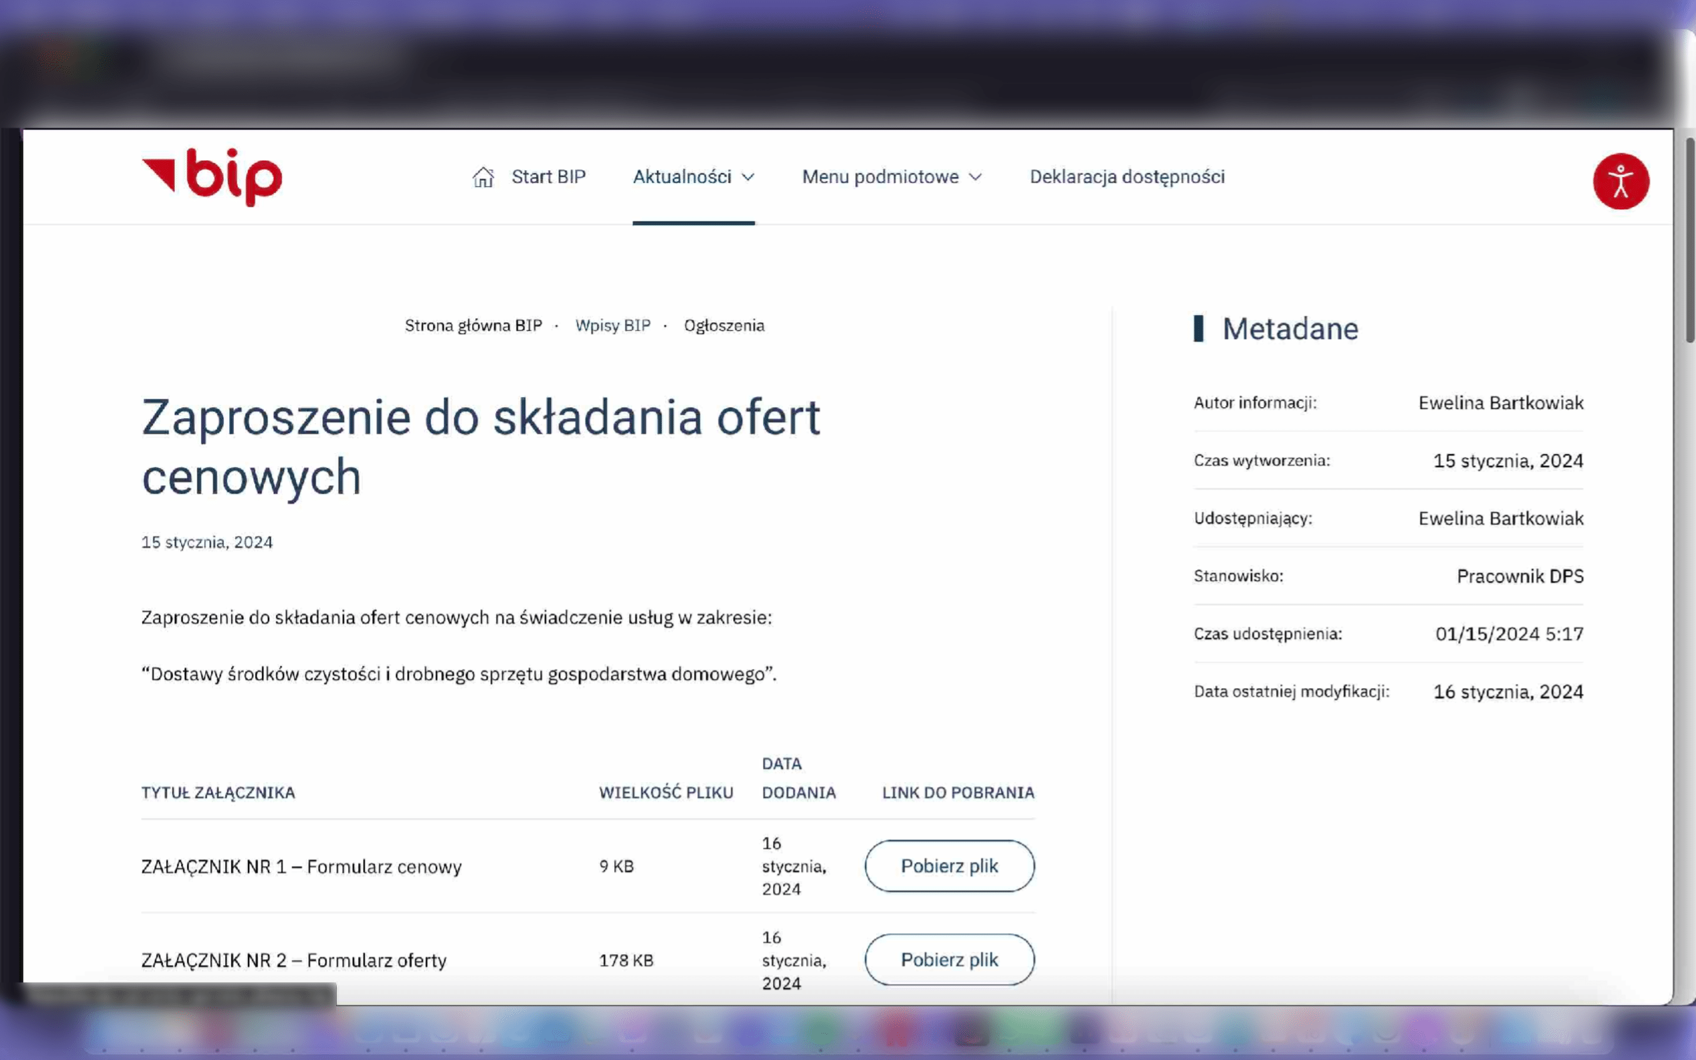Open Deklaracja dostępności page
Viewport: 1696px width, 1060px height.
click(1127, 177)
